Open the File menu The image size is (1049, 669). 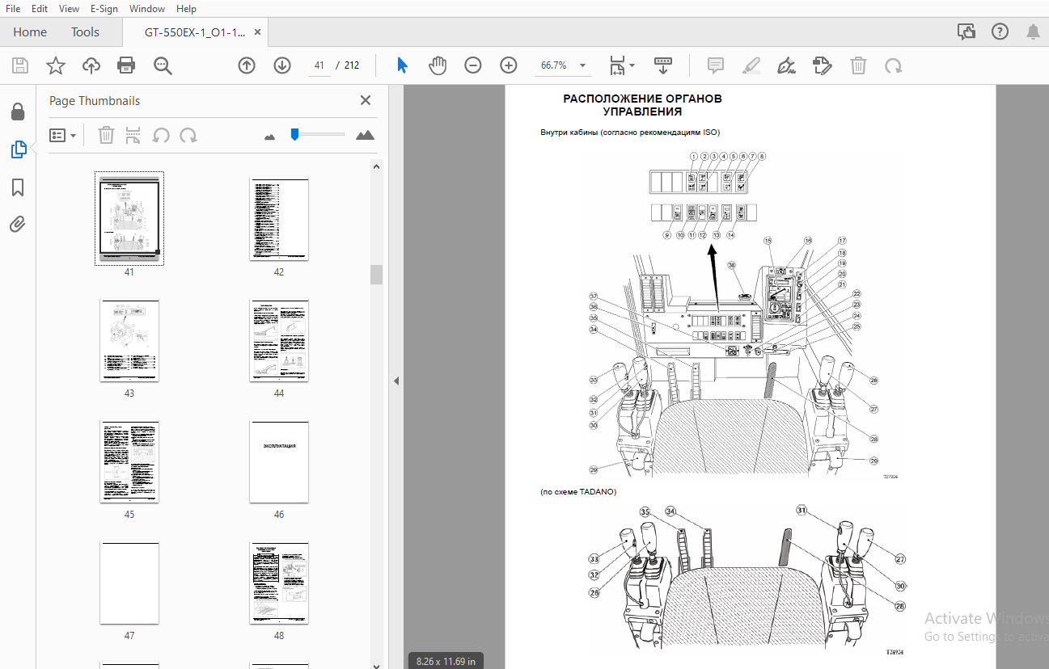[x=13, y=9]
